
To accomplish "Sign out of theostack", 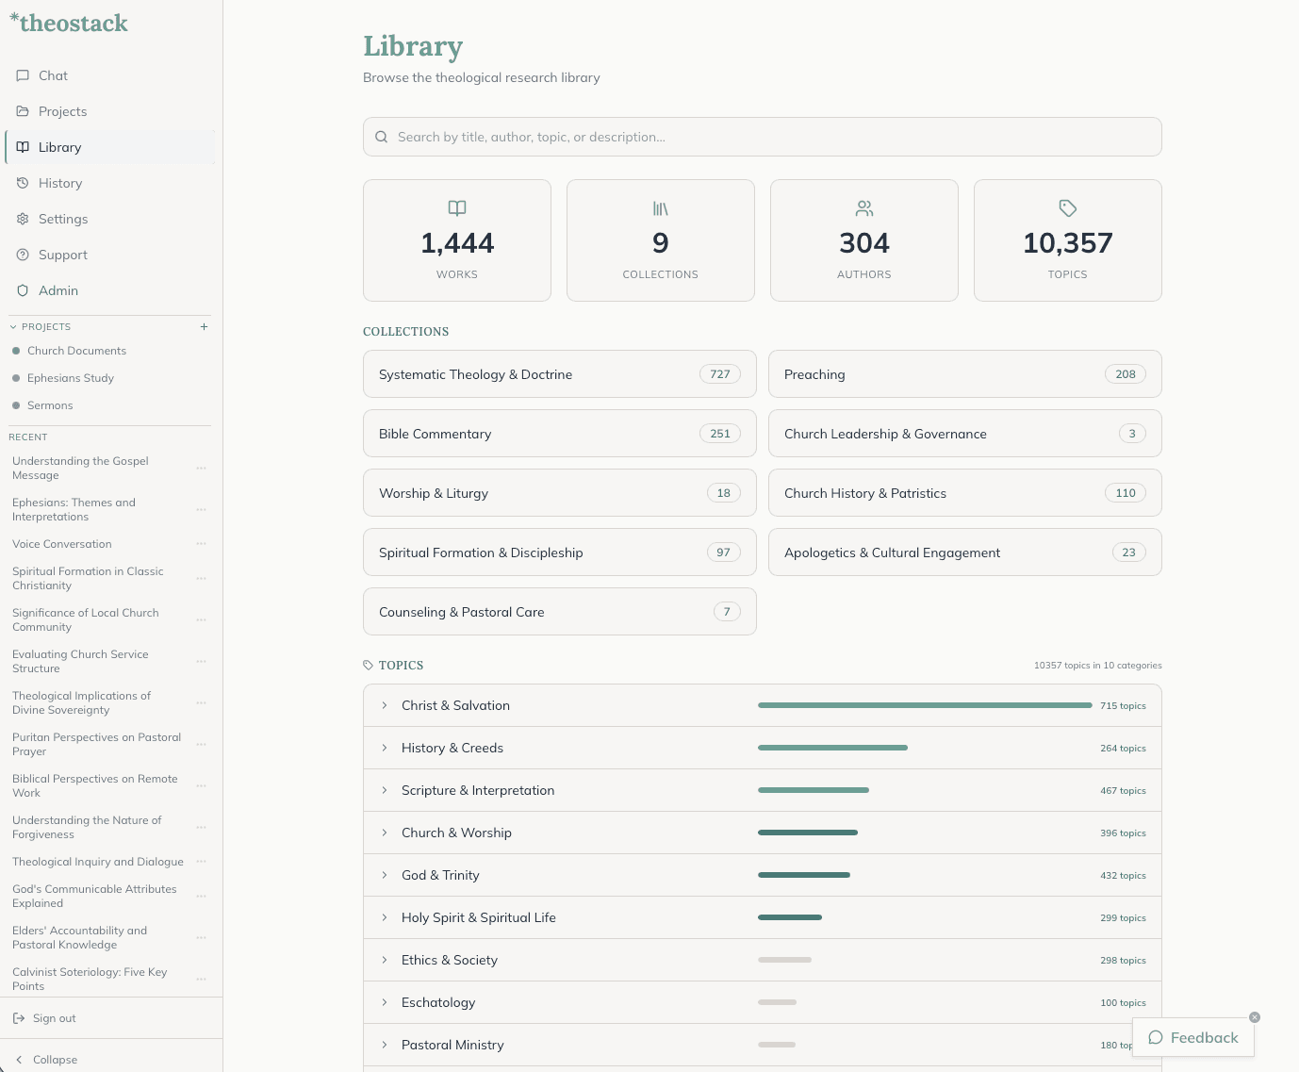I will tap(44, 1018).
